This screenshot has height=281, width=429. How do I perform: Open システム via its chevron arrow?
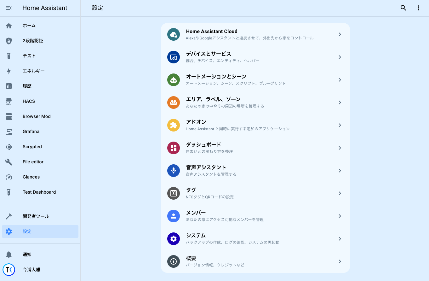[x=340, y=239]
